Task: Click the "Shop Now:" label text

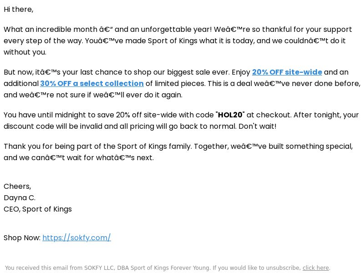Action: 22,238
